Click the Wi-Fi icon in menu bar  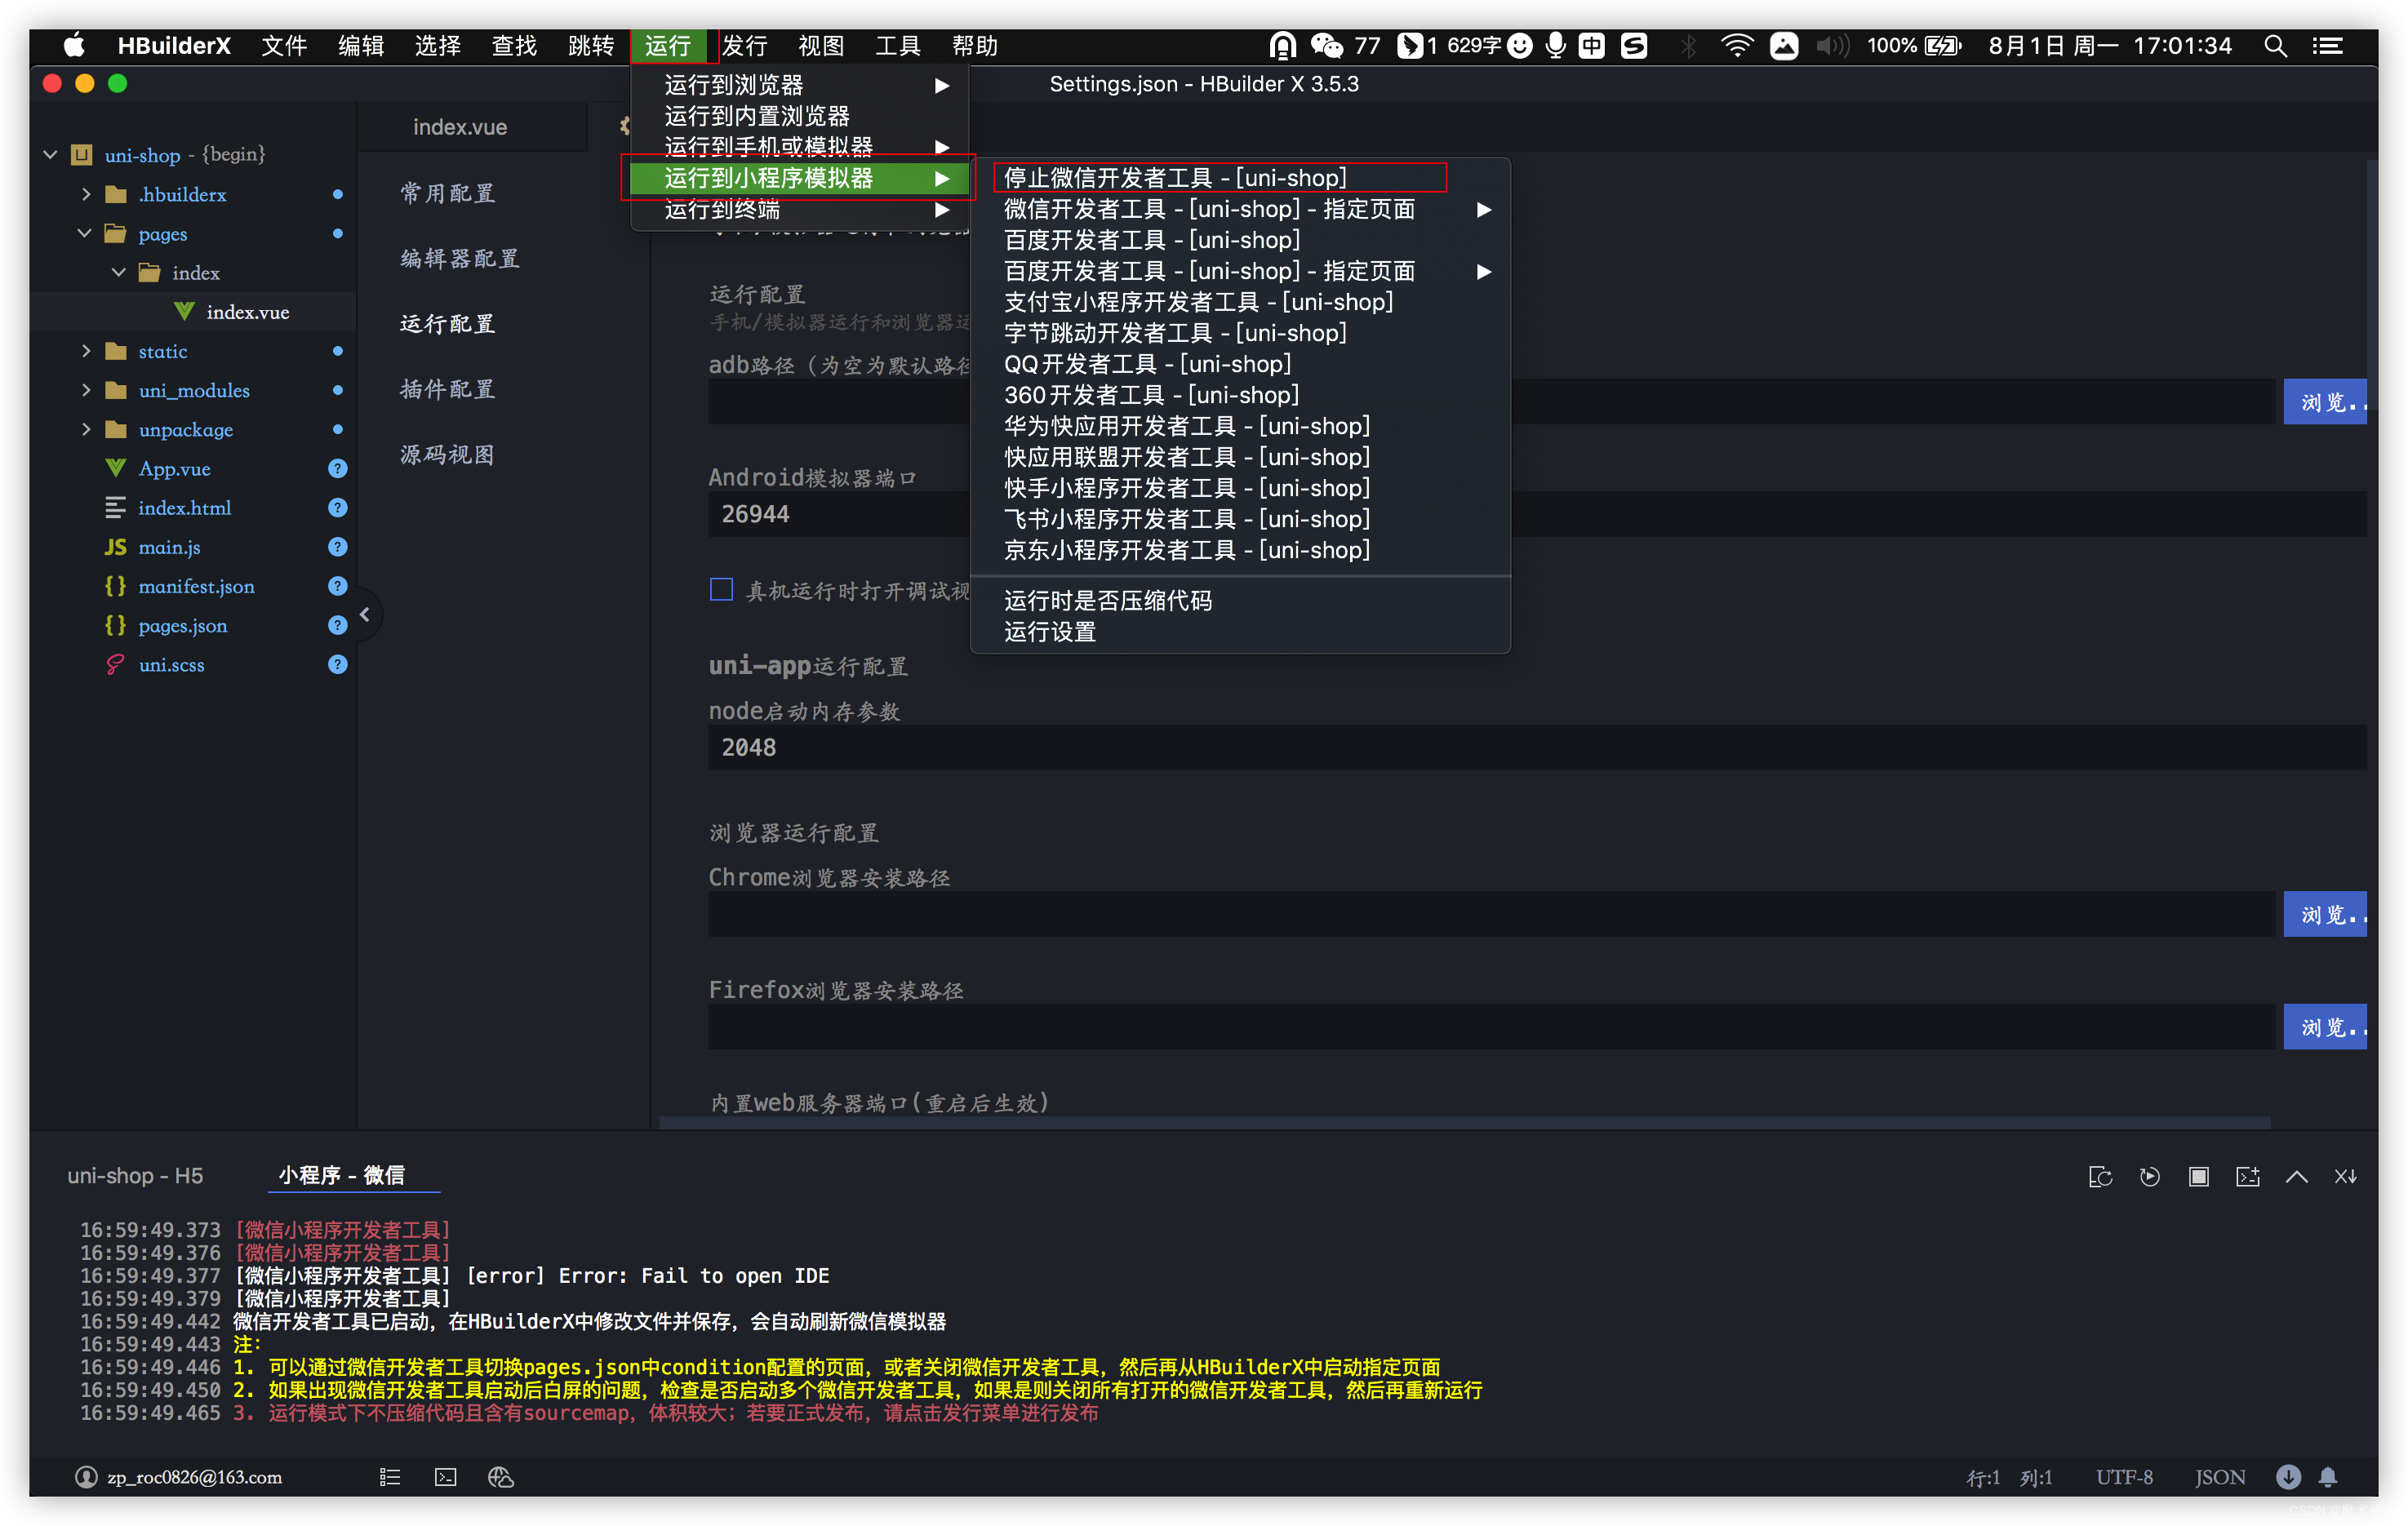pos(1737,45)
